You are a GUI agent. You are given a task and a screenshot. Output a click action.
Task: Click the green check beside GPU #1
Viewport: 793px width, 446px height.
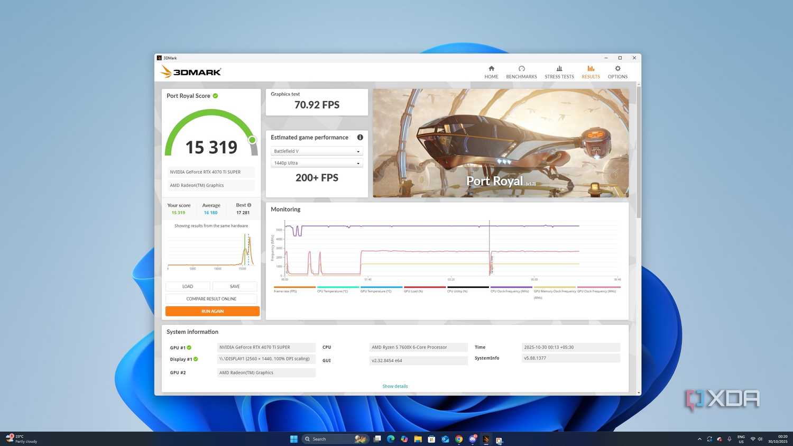(x=189, y=348)
